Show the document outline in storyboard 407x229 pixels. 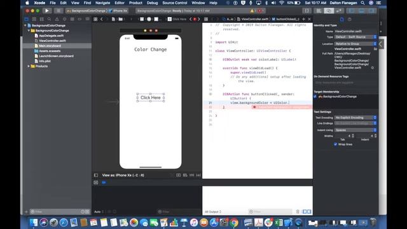coord(96,176)
